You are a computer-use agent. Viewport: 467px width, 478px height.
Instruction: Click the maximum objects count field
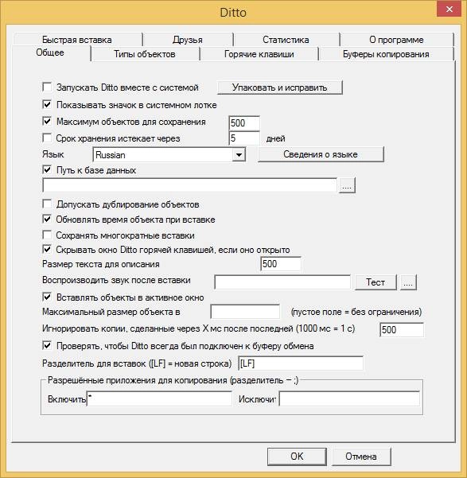[244, 123]
